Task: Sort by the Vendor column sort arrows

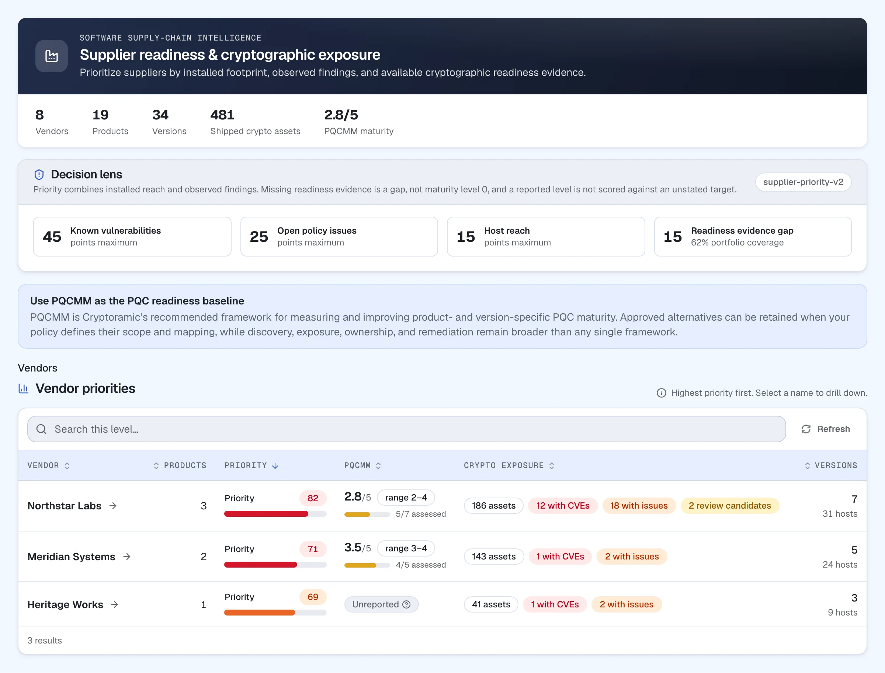Action: click(67, 465)
